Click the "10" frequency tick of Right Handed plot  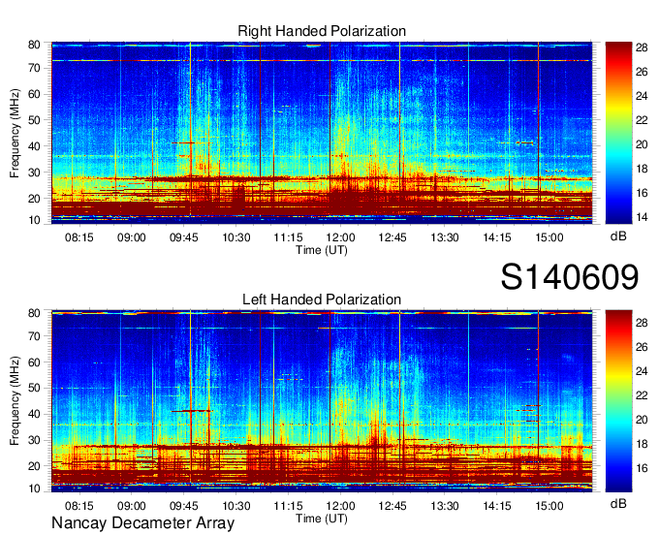(x=34, y=220)
